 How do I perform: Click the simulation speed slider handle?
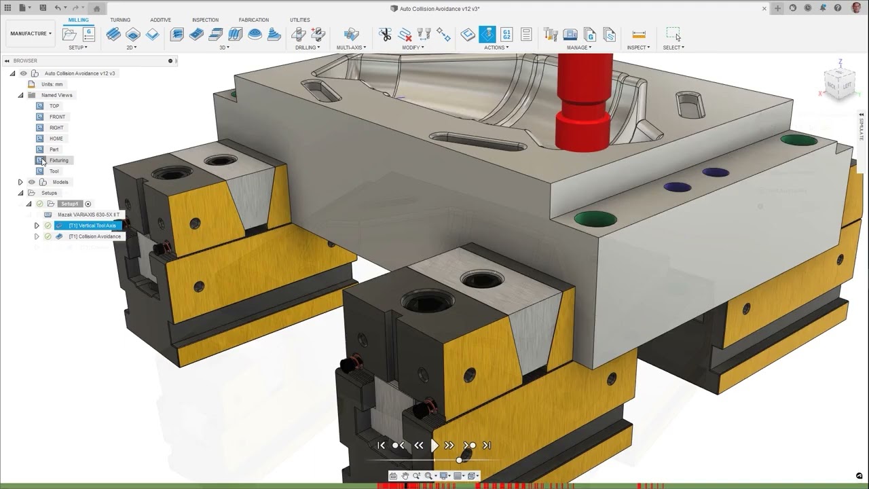click(x=459, y=460)
